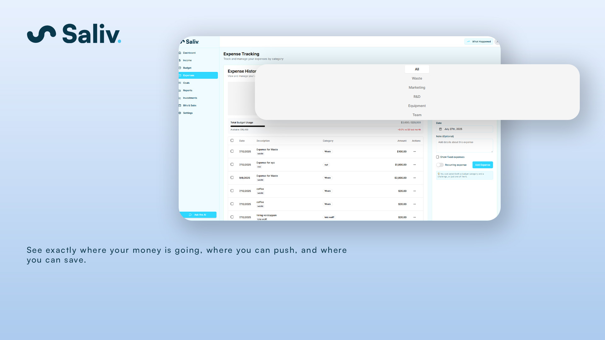Click the Waste badge in the $100.00 row
This screenshot has width=605, height=340.
click(x=328, y=152)
